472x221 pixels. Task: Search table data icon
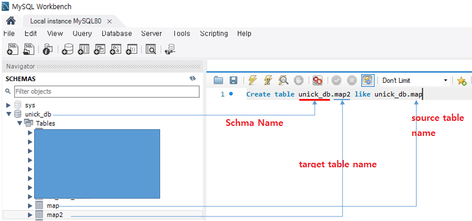click(x=151, y=49)
